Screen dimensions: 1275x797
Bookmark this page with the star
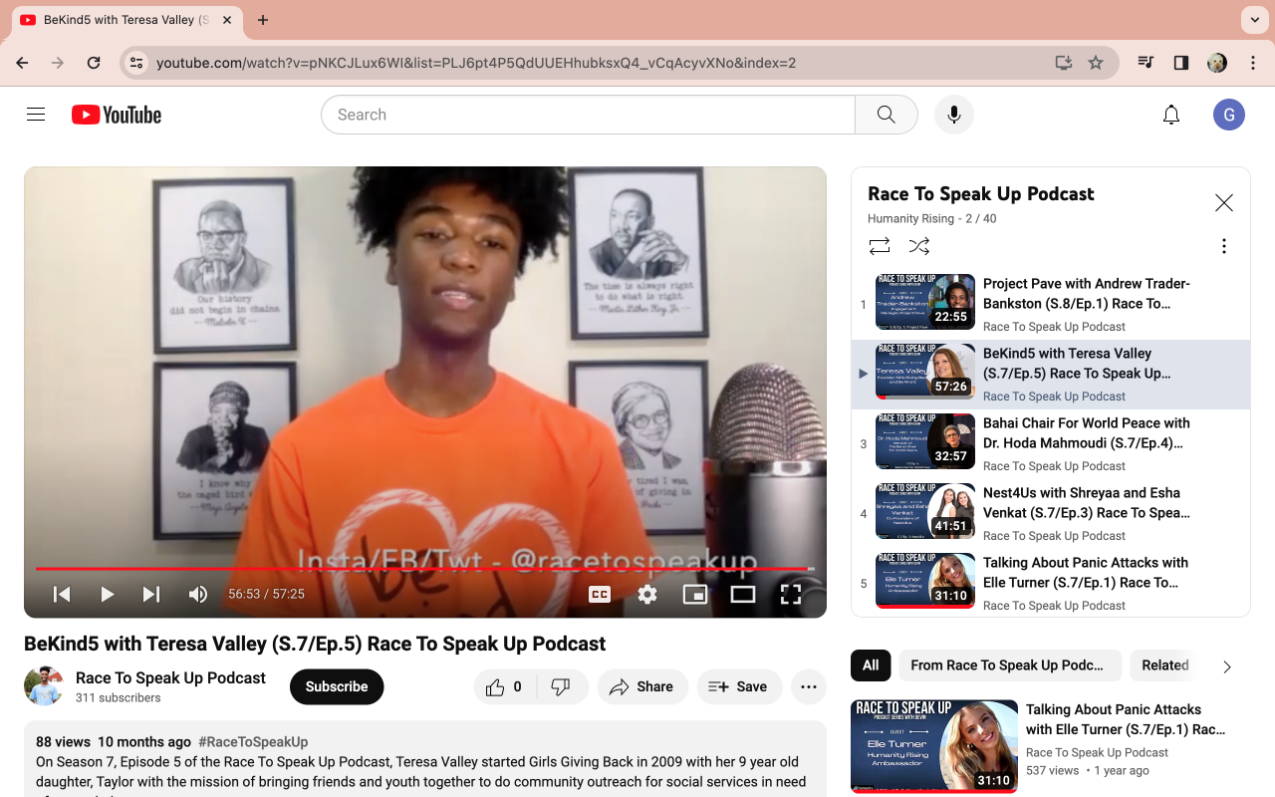coord(1096,63)
